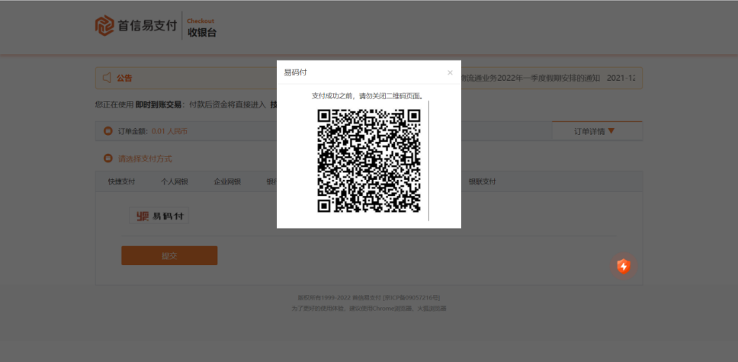Screen dimensions: 738x362
Task: Click the 请选择支付方式 heading
Action: [x=145, y=159]
